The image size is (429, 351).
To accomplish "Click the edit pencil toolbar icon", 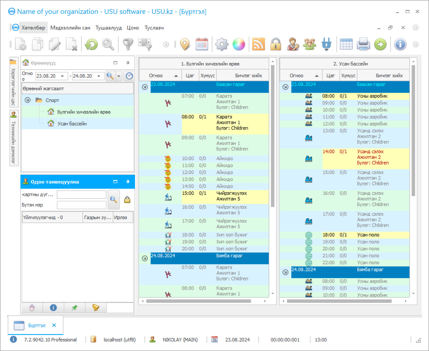I will (x=55, y=44).
